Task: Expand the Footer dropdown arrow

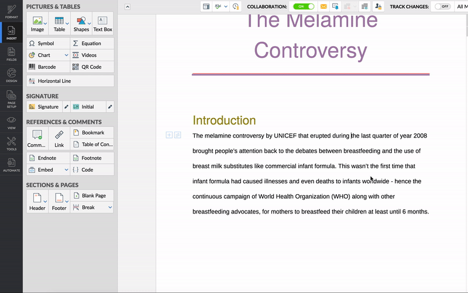Action: coord(67,201)
